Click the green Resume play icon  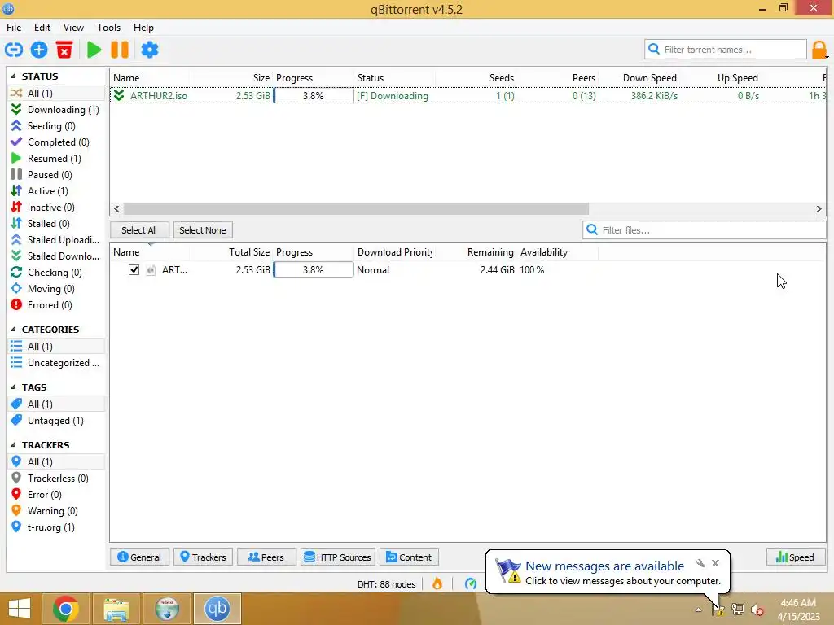tap(94, 50)
